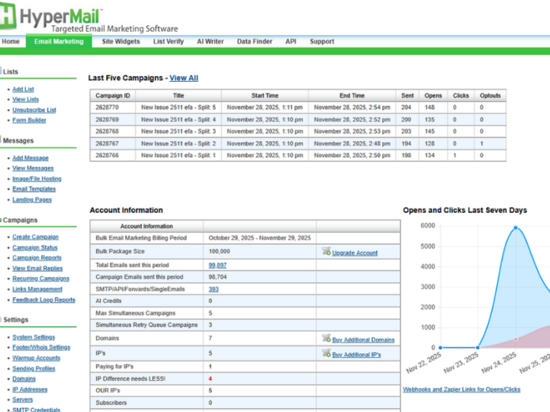Open the AI Writer menu item
This screenshot has width=550, height=412.
[x=210, y=41]
